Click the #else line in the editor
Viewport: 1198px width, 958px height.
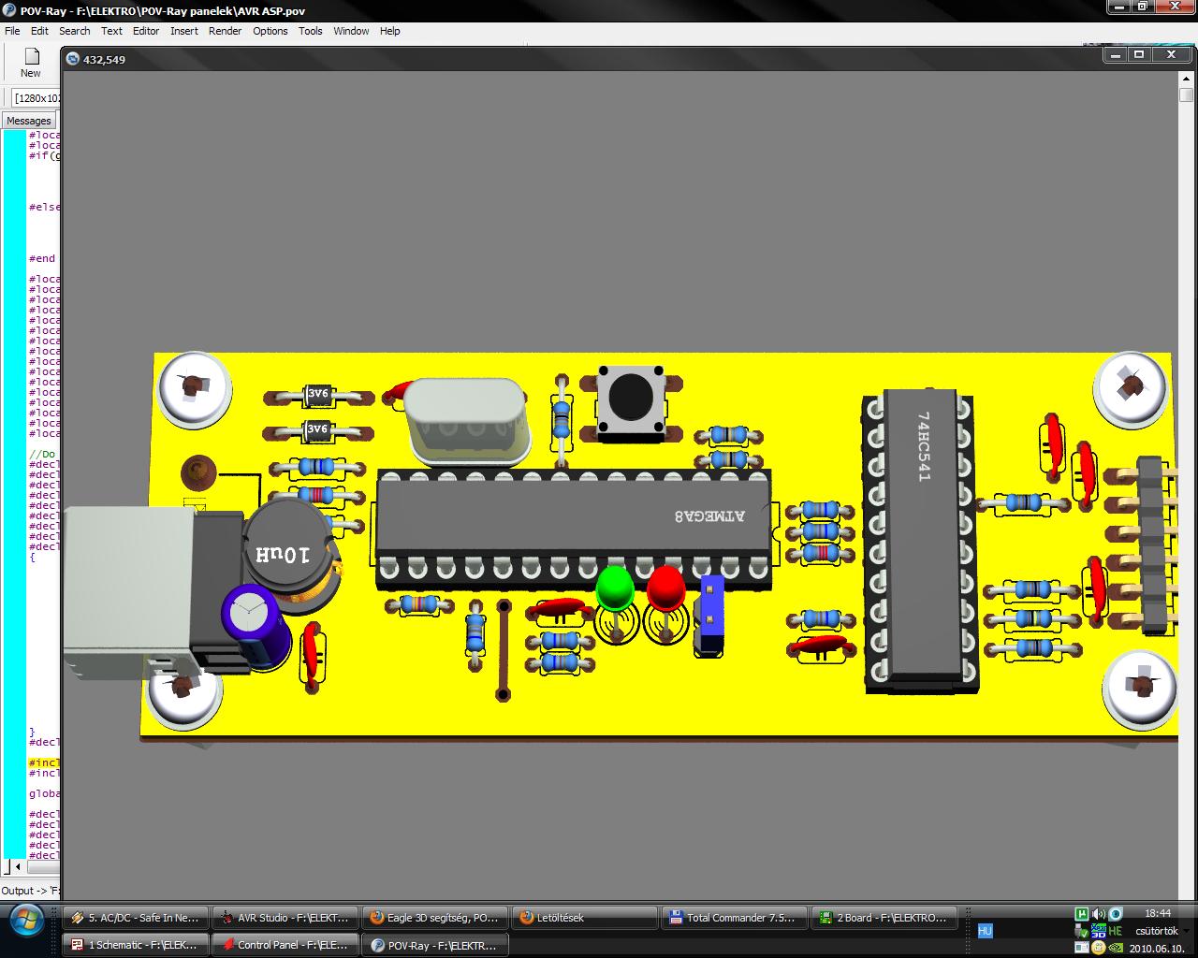(x=44, y=207)
